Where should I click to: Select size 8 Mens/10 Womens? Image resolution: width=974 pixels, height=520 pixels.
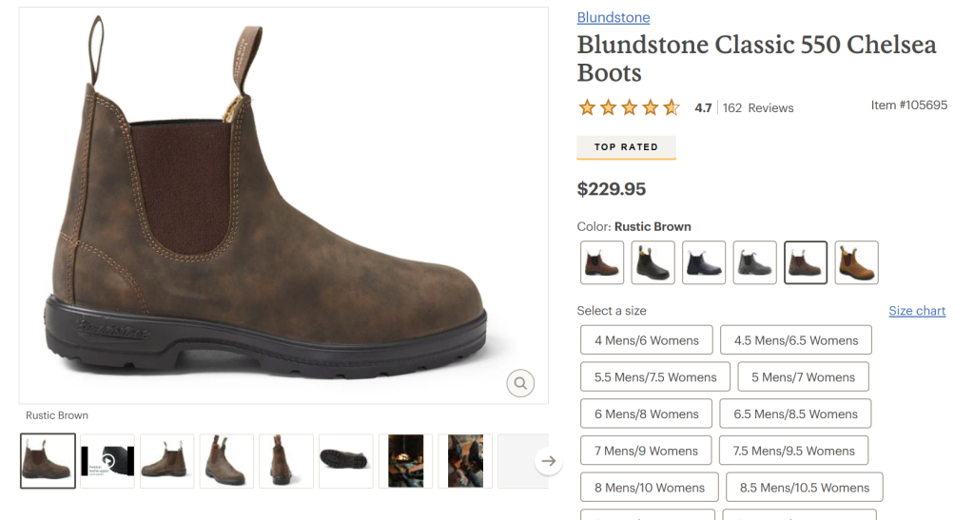(x=650, y=488)
